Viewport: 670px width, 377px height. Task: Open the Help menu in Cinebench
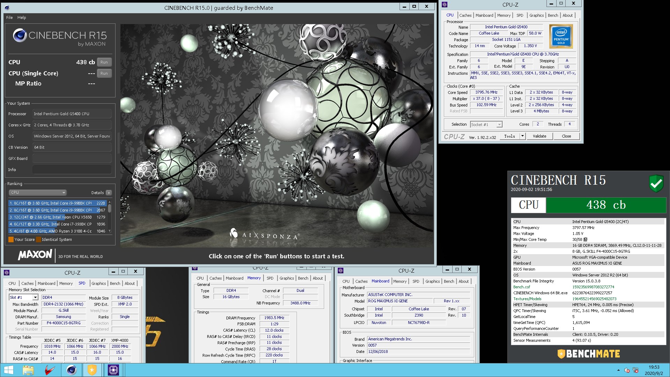pyautogui.click(x=22, y=17)
